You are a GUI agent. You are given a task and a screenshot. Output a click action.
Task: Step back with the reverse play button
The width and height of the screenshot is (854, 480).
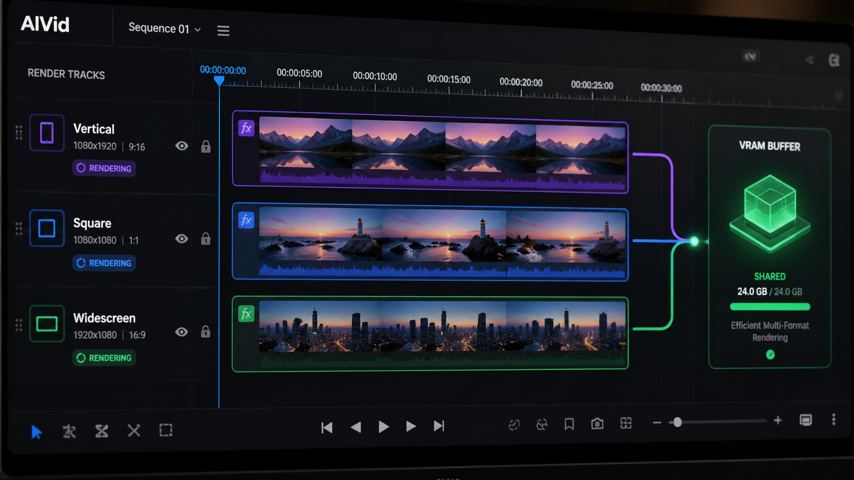pos(356,427)
